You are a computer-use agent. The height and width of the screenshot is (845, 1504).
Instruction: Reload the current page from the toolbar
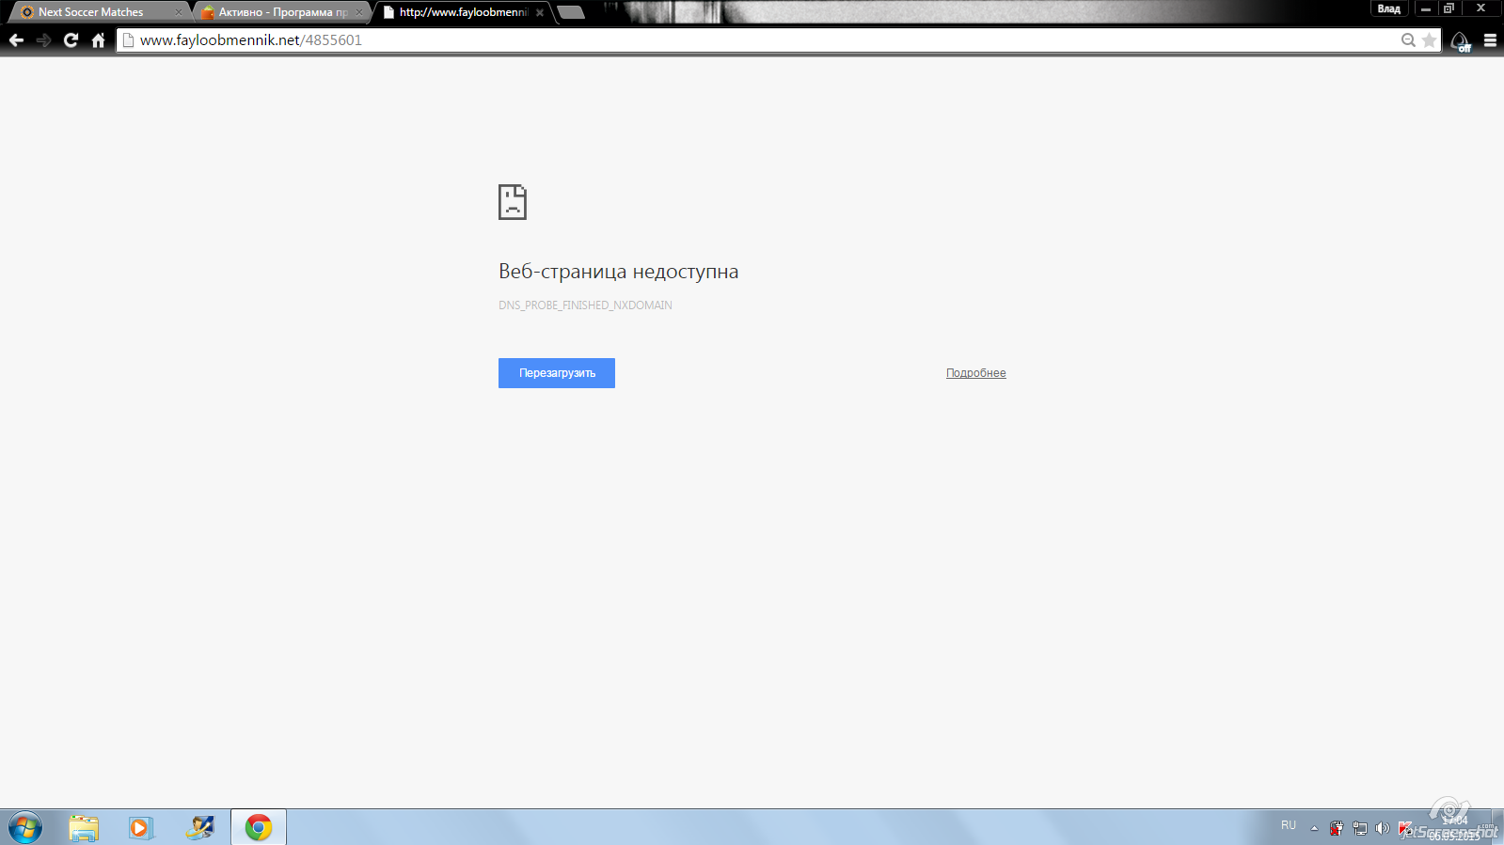pyautogui.click(x=71, y=40)
